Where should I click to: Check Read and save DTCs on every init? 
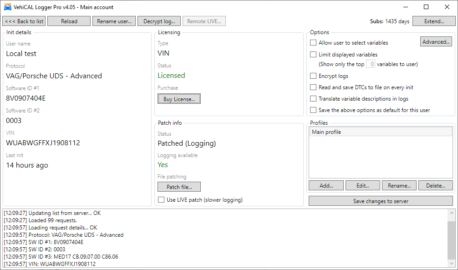[x=313, y=87]
